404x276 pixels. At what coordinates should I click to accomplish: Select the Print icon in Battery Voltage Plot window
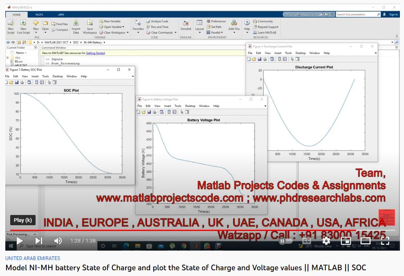[x=155, y=112]
